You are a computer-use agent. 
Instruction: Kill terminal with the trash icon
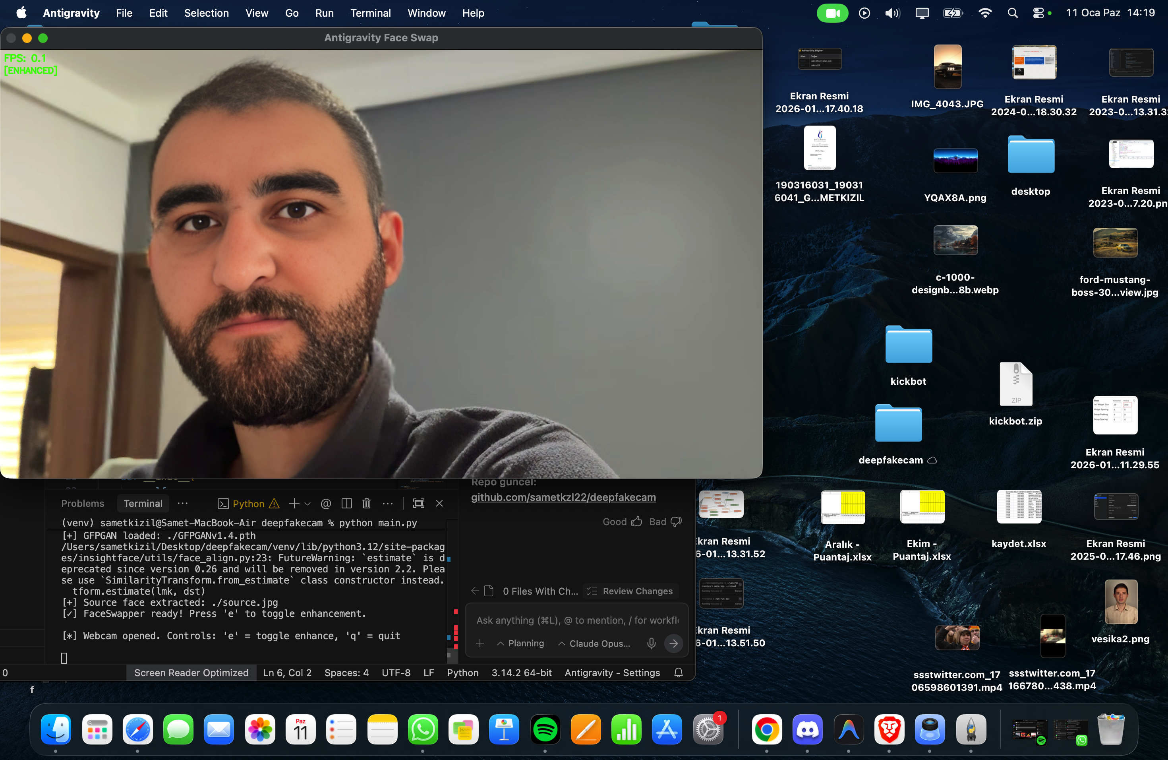pos(367,503)
